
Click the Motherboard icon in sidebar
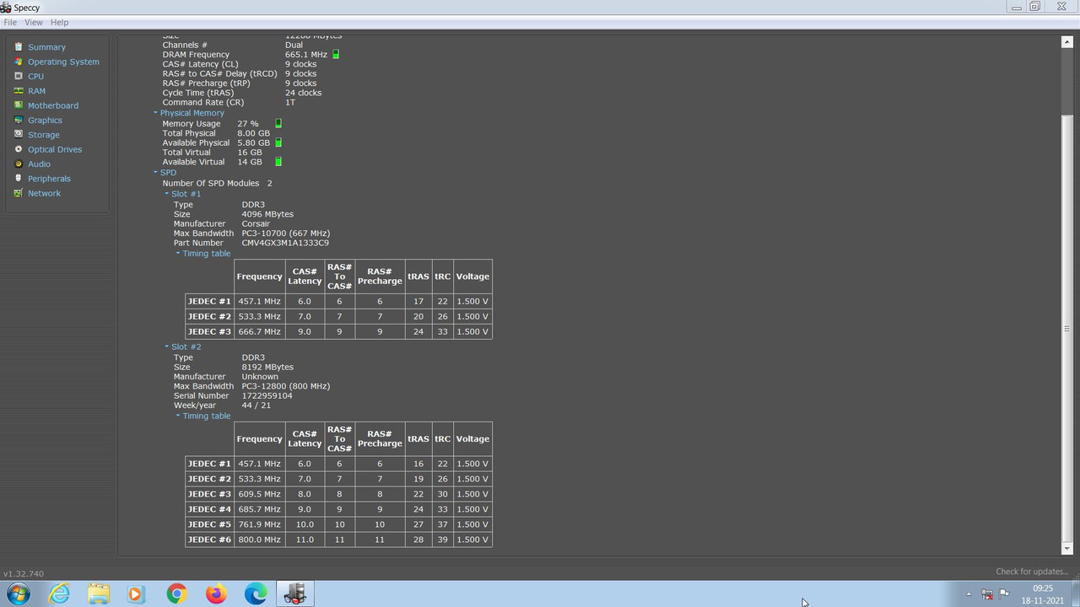[x=19, y=105]
